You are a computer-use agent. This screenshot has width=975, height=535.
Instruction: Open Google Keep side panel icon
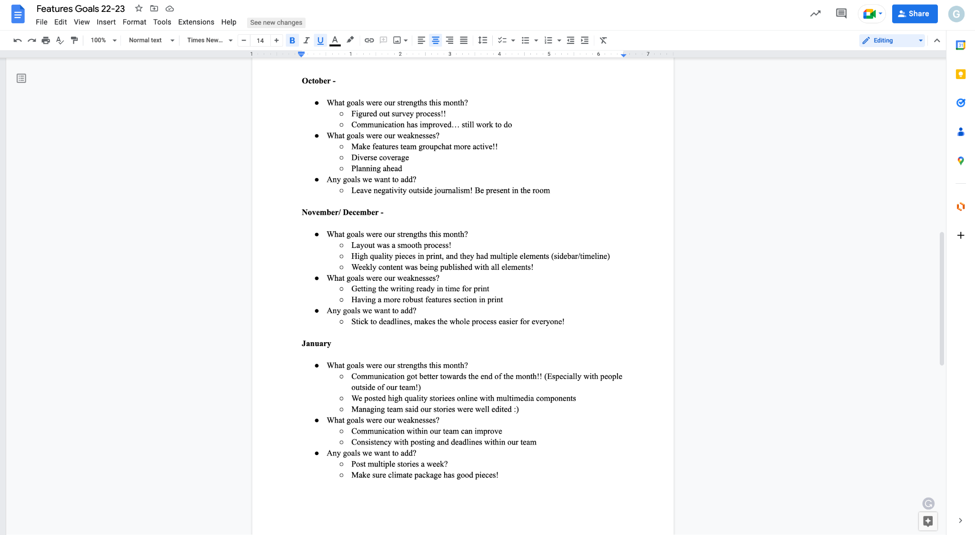[961, 74]
